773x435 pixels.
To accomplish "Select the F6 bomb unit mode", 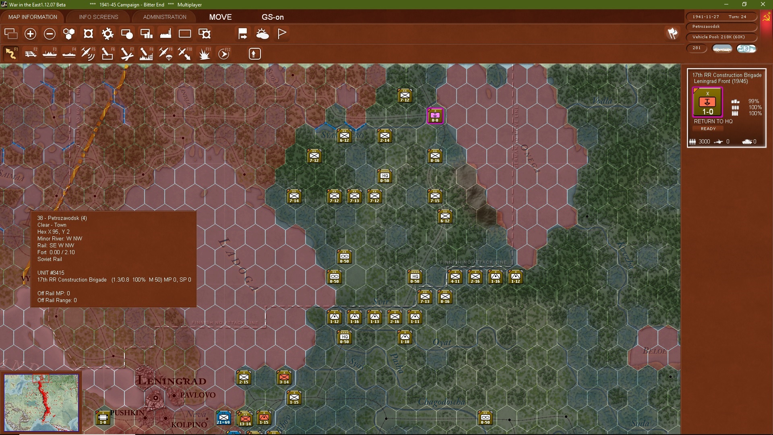I will 108,54.
